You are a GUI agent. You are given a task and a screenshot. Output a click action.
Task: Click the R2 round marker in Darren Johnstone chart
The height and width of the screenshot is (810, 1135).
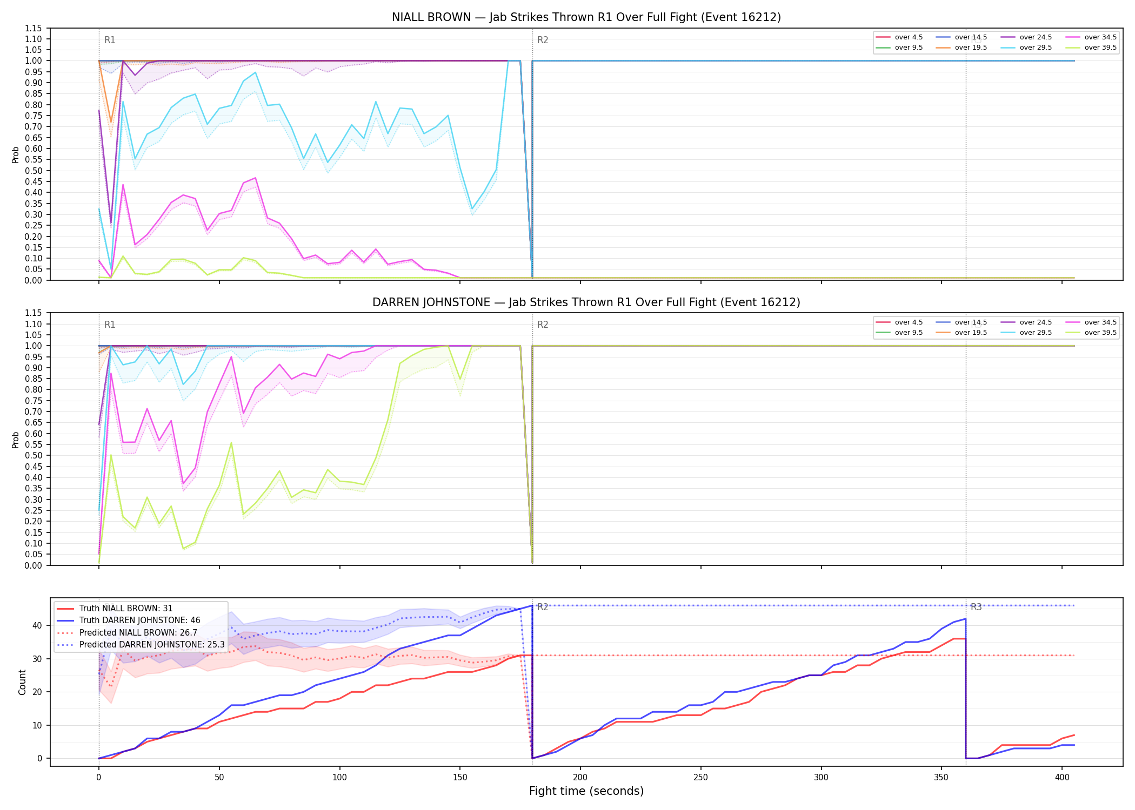[x=543, y=325]
